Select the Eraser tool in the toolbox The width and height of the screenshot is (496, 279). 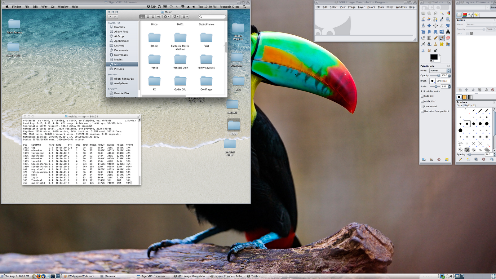(x=448, y=38)
